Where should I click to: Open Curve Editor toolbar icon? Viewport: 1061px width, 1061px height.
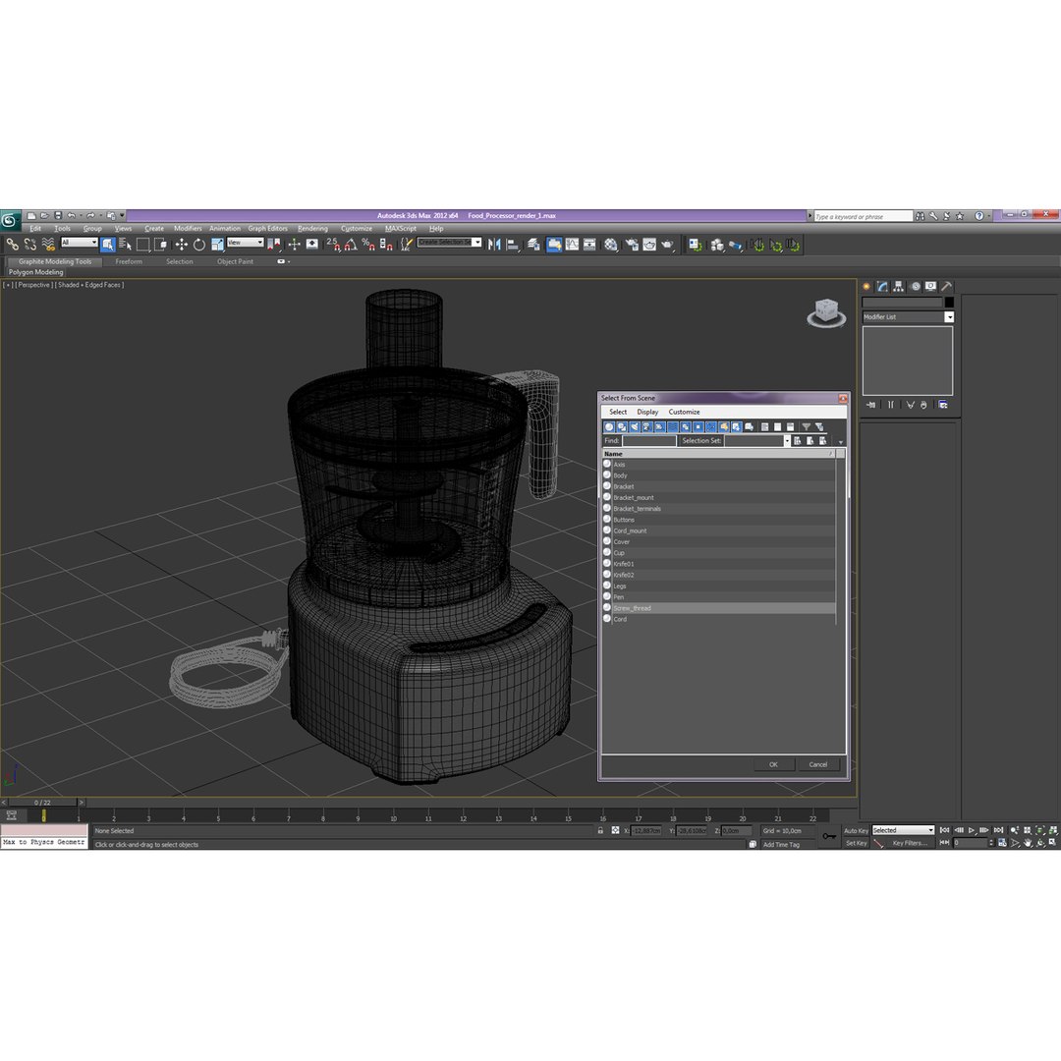573,245
